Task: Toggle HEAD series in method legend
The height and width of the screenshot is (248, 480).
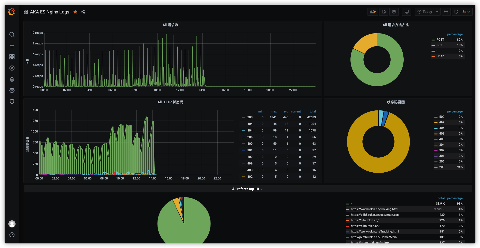Action: pos(440,56)
